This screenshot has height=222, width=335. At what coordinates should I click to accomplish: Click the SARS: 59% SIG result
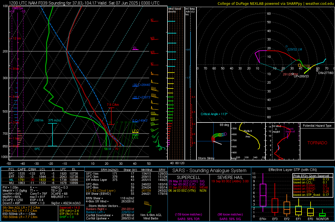tap(230, 219)
